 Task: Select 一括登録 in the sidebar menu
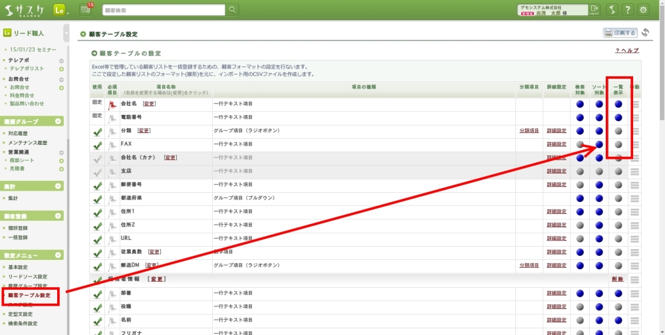(x=18, y=237)
